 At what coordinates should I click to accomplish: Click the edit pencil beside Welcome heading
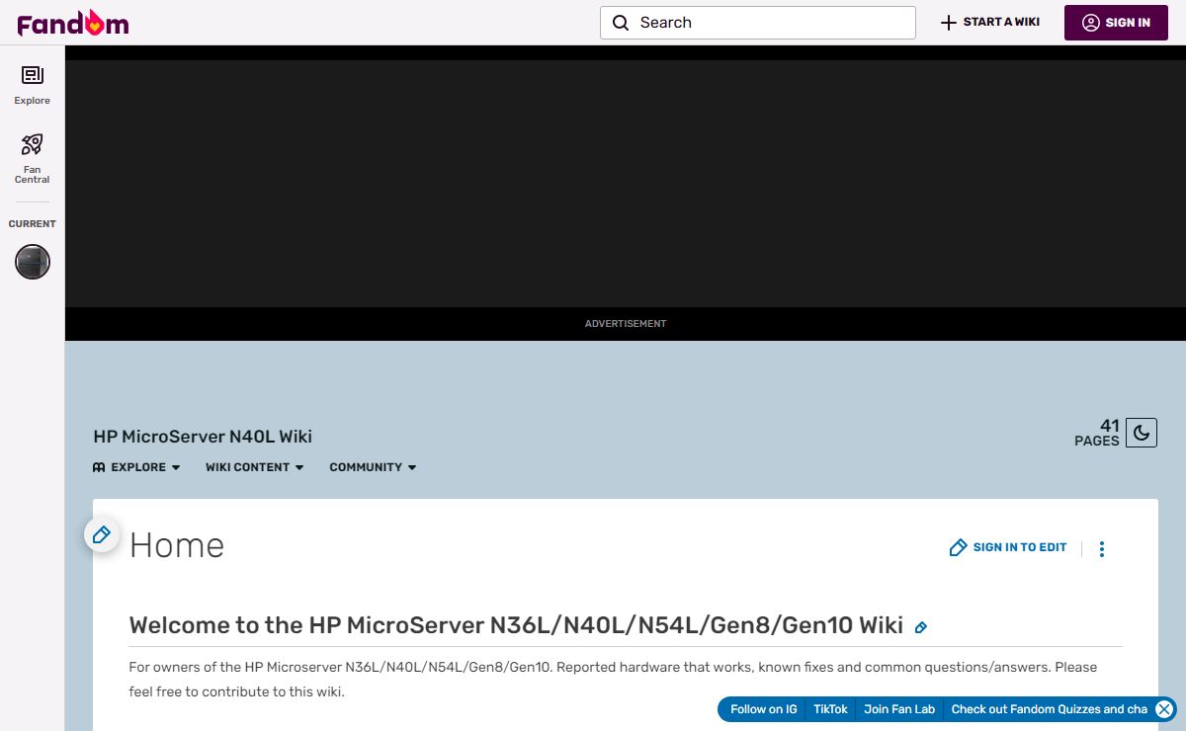point(920,627)
